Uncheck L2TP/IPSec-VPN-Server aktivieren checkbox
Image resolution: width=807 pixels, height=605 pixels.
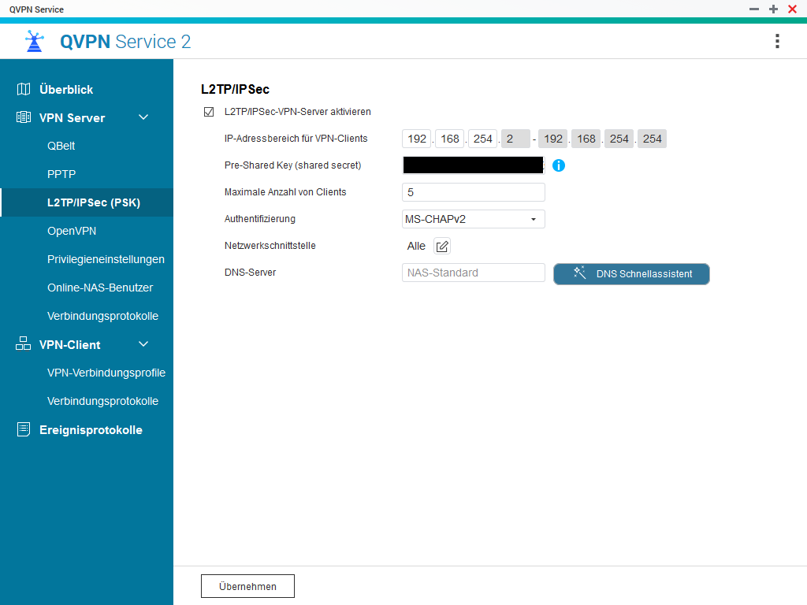click(209, 112)
